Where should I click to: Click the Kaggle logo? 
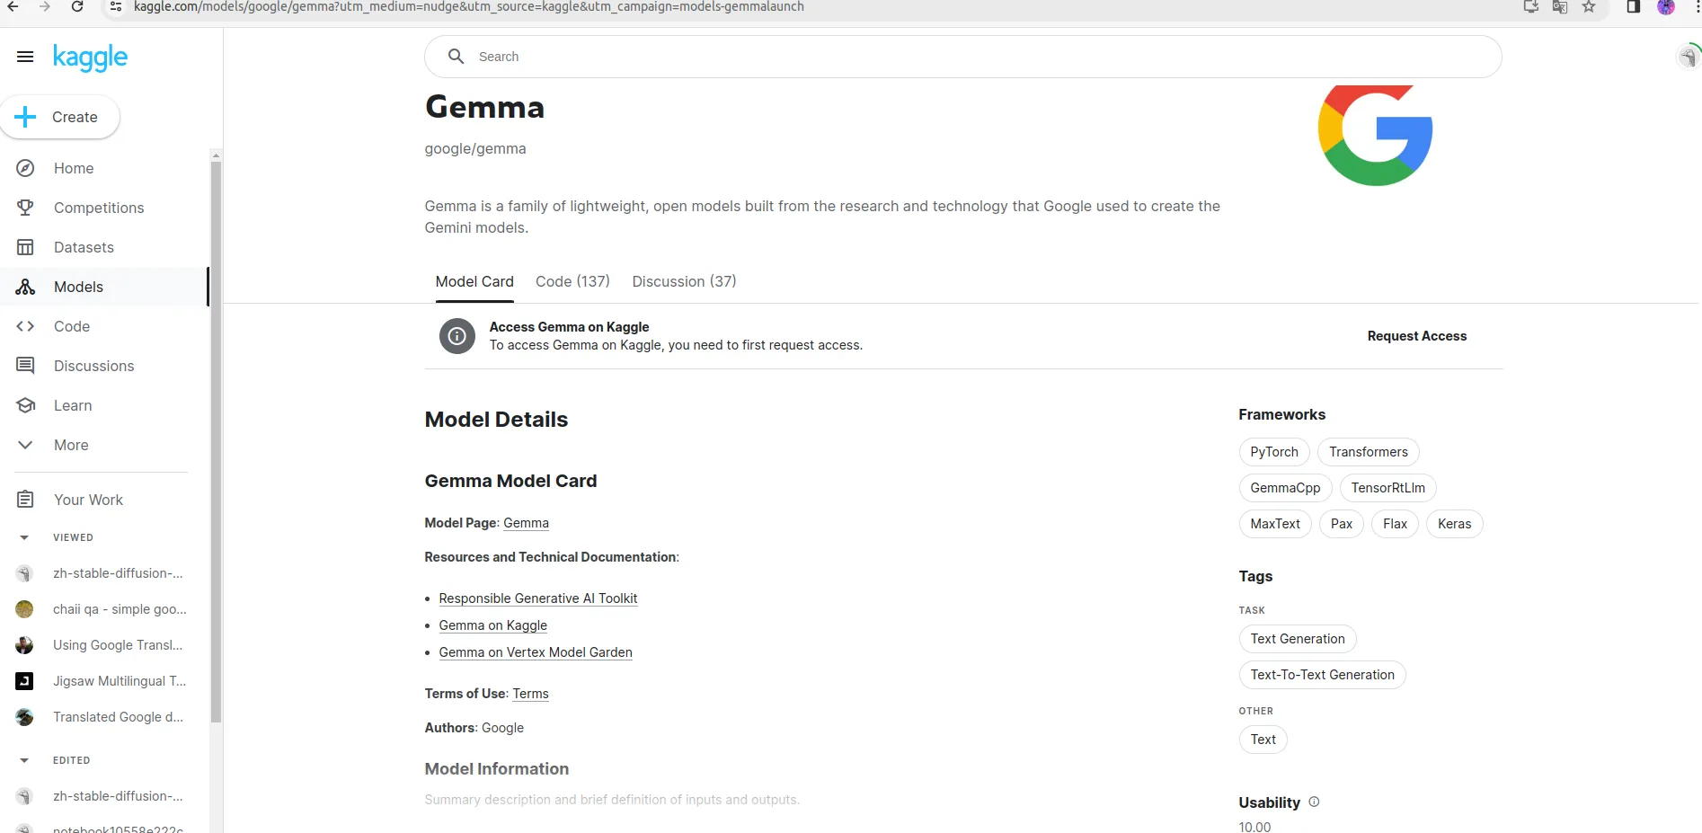[90, 58]
